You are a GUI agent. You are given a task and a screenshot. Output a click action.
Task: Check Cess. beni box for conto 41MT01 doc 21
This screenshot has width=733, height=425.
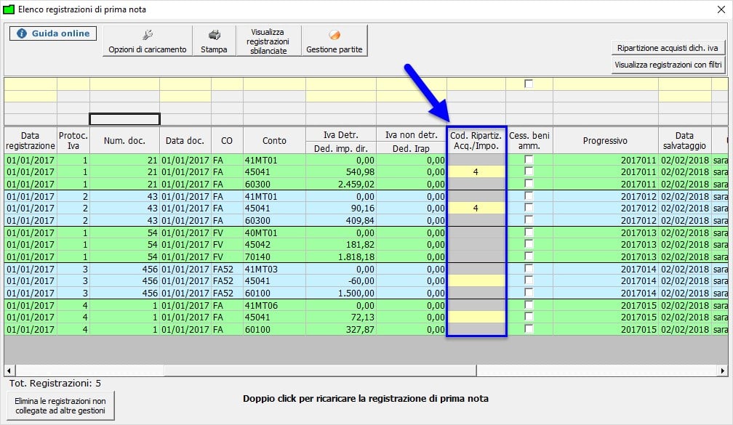[529, 160]
